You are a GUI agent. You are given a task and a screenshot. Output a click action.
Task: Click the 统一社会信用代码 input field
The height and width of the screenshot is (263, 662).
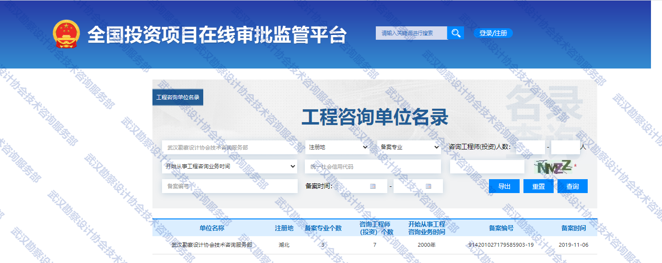pyautogui.click(x=373, y=167)
